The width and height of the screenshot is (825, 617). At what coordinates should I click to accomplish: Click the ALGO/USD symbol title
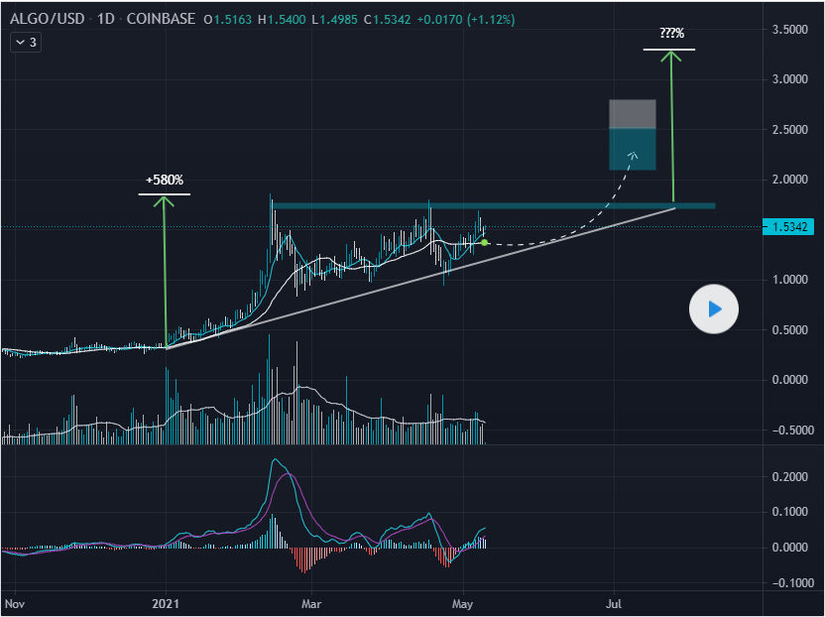pos(49,20)
